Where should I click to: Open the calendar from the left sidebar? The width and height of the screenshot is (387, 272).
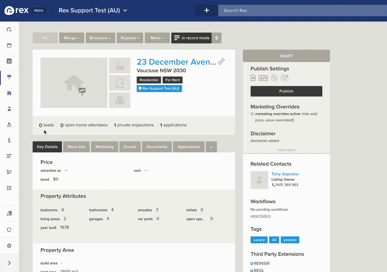pos(9,45)
